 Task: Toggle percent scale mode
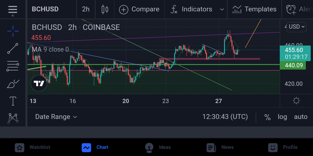click(x=267, y=117)
